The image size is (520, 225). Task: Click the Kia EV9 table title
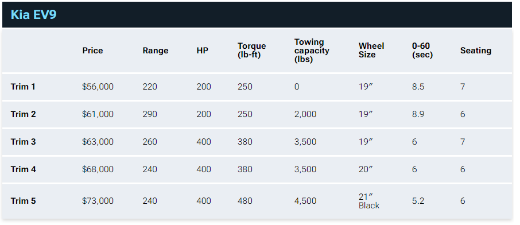[x=33, y=15]
